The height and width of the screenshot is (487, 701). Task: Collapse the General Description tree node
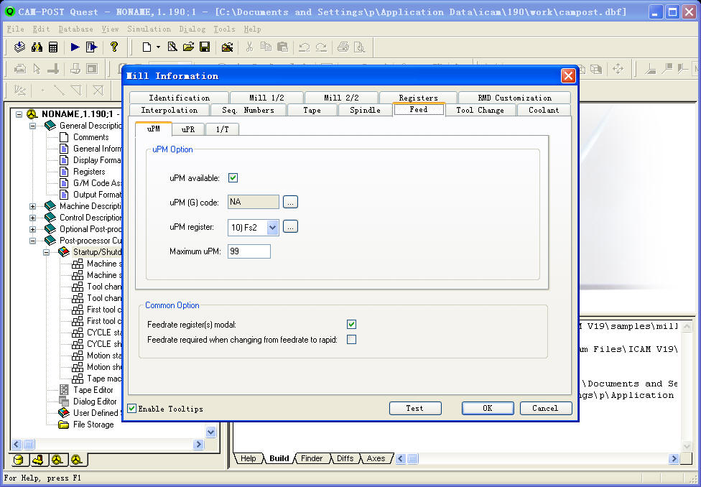pyautogui.click(x=32, y=126)
